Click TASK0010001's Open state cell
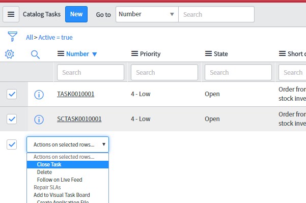The image size is (306, 203). (212, 94)
